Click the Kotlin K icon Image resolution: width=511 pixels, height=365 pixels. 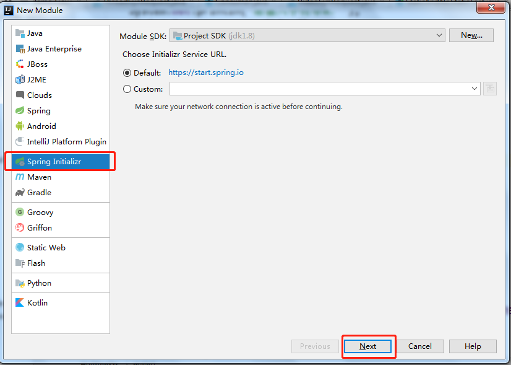tap(20, 302)
